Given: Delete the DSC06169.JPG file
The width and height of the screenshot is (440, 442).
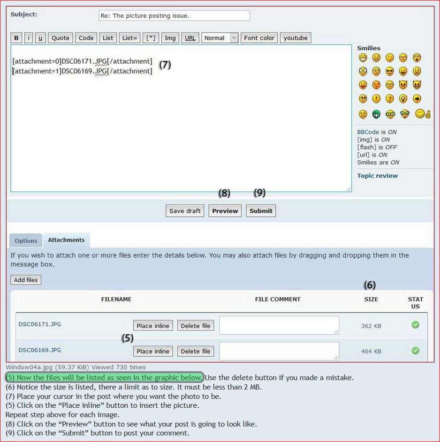Looking at the screenshot, I should 196,351.
